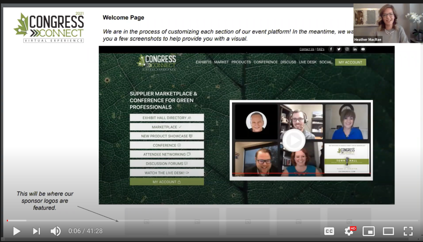Open the LinkedIn icon in header

coord(355,49)
